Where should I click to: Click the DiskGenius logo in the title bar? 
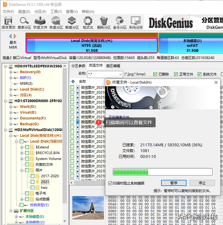pos(5,4)
